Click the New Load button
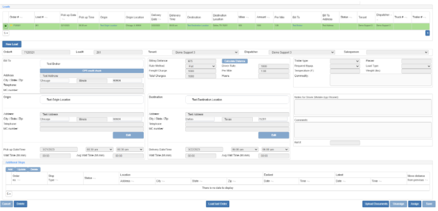Image resolution: width=438 pixels, height=211 pixels. pos(12,44)
